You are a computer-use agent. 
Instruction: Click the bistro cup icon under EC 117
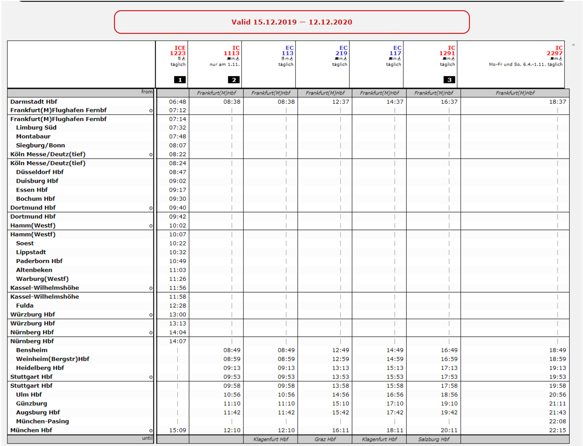(390, 59)
